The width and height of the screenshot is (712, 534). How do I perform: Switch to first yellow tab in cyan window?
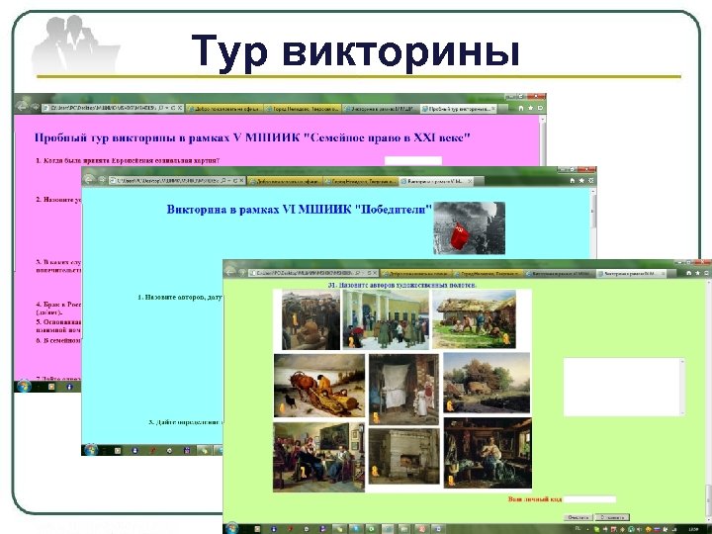point(285,181)
